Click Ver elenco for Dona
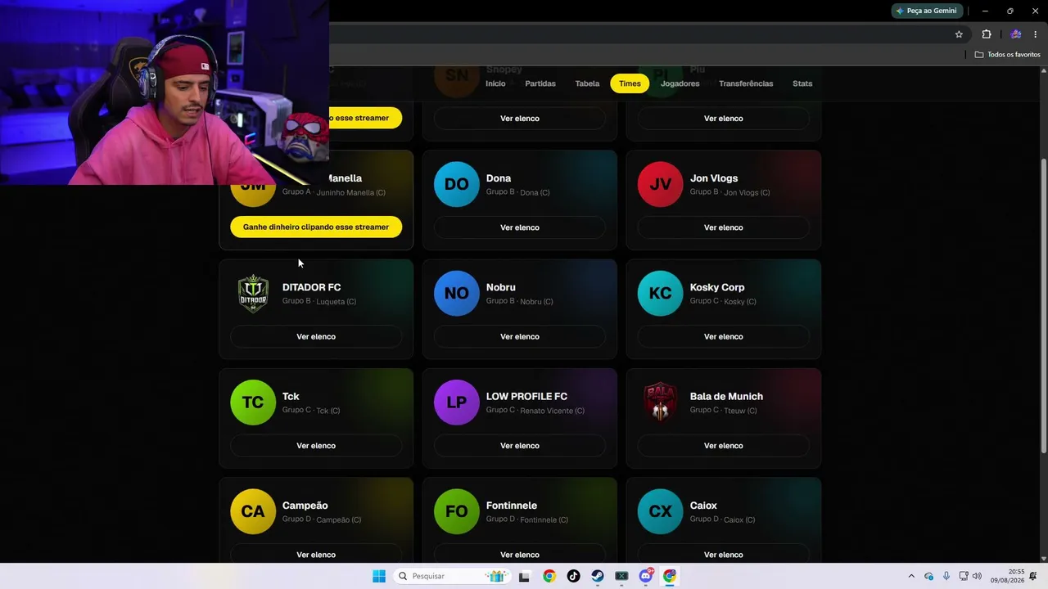The image size is (1048, 589). point(520,227)
